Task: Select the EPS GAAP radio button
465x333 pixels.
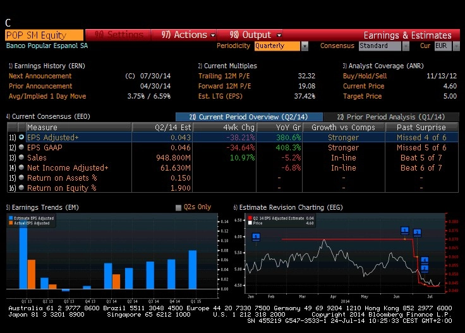Action: (x=21, y=147)
